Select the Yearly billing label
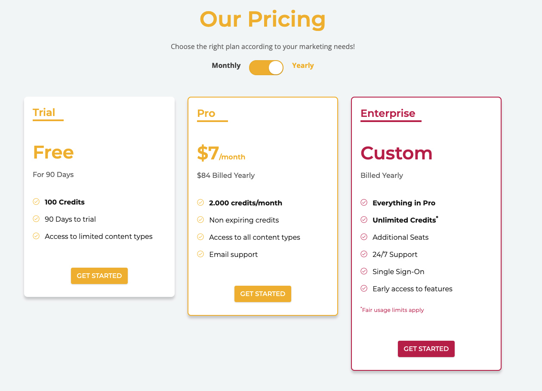 303,66
